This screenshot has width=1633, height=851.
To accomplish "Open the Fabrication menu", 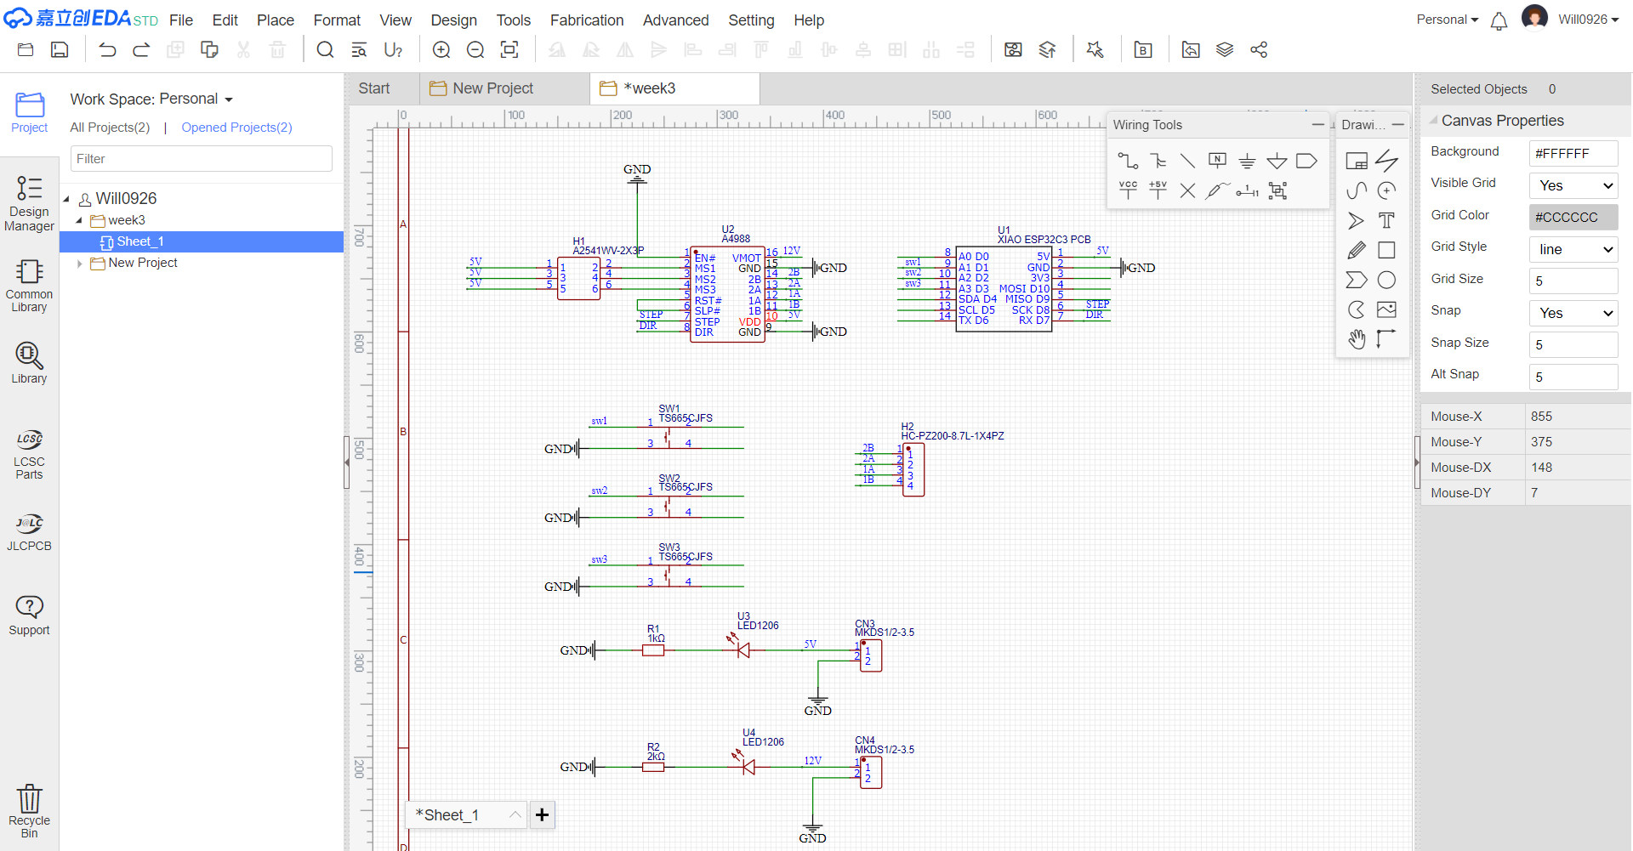I will 586,20.
